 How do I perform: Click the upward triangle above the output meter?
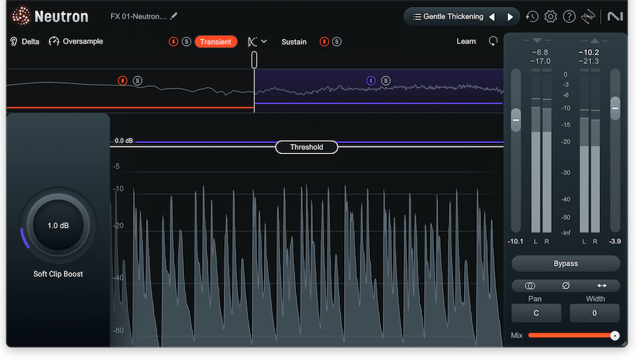point(595,41)
